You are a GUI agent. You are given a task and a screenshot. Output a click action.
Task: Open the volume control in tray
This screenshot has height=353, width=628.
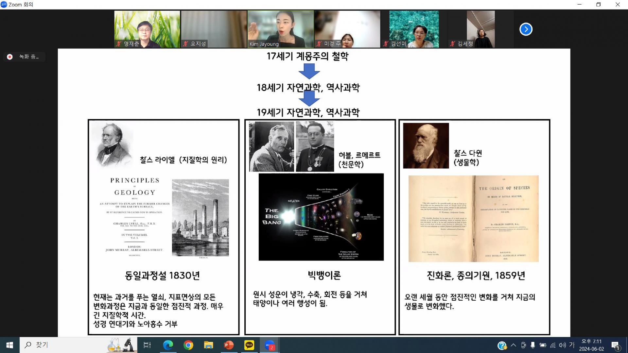[x=562, y=345]
